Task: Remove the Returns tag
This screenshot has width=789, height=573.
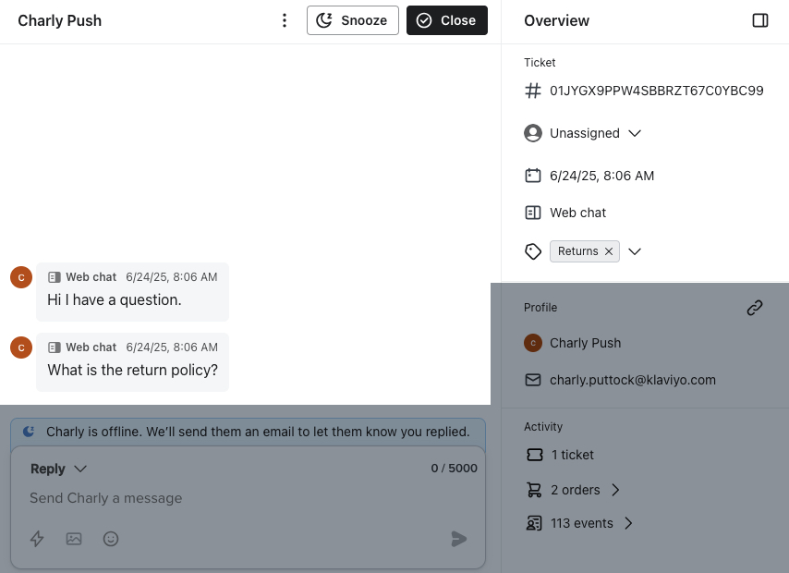Action: coord(609,251)
